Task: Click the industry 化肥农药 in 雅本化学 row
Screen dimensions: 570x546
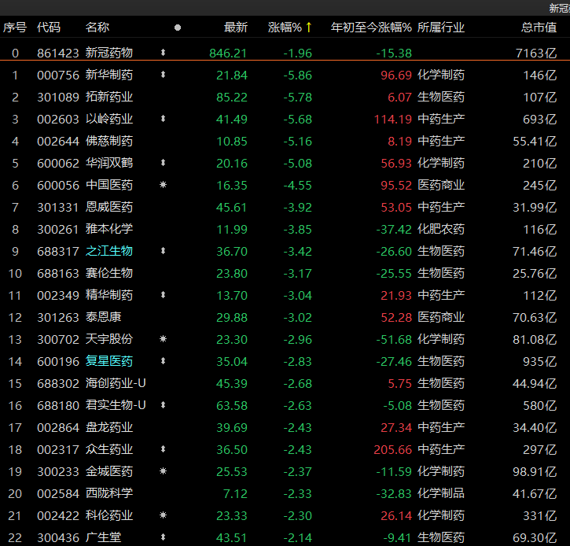Action: (x=441, y=229)
